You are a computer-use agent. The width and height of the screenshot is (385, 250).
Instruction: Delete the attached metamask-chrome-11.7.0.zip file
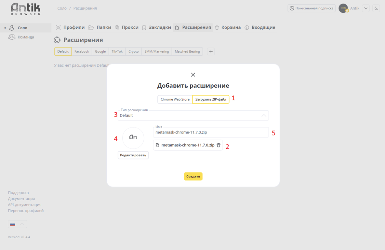[x=219, y=145]
